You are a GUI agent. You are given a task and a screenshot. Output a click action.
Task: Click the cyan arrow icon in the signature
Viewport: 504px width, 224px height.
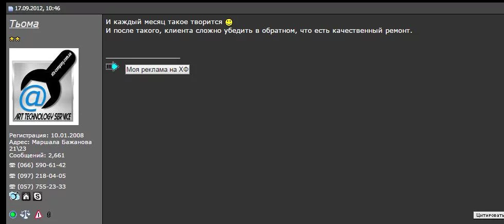point(112,67)
